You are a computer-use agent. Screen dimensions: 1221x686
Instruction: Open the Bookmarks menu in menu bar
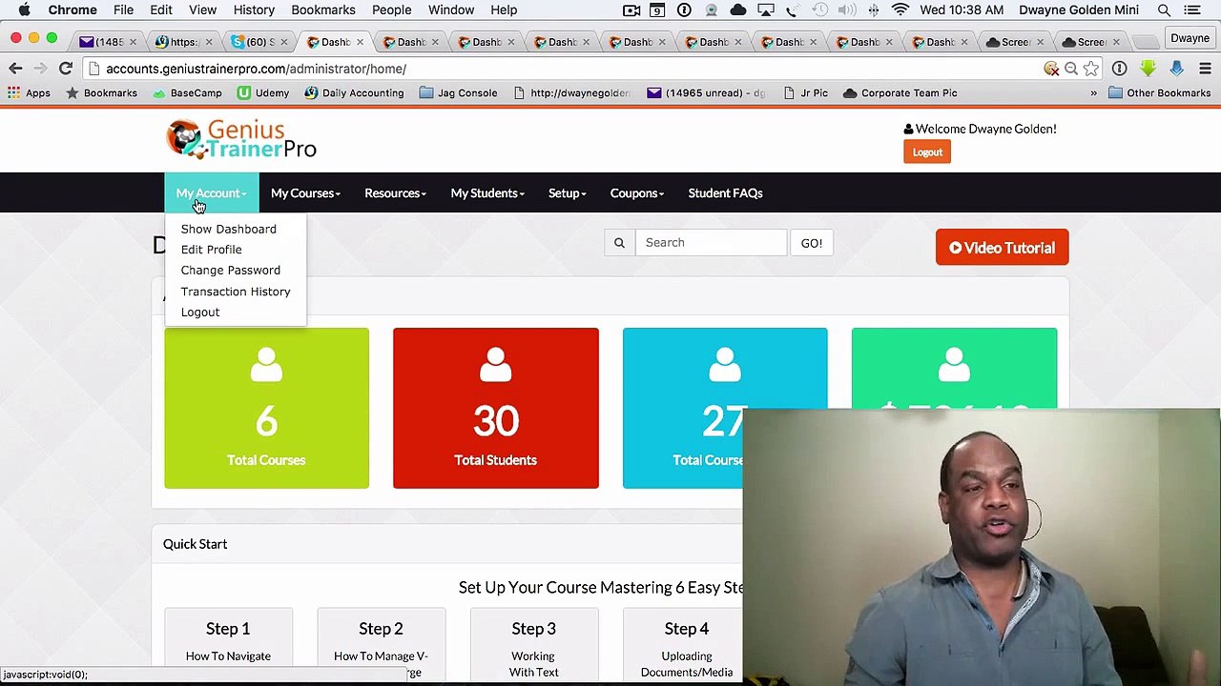[x=323, y=10]
